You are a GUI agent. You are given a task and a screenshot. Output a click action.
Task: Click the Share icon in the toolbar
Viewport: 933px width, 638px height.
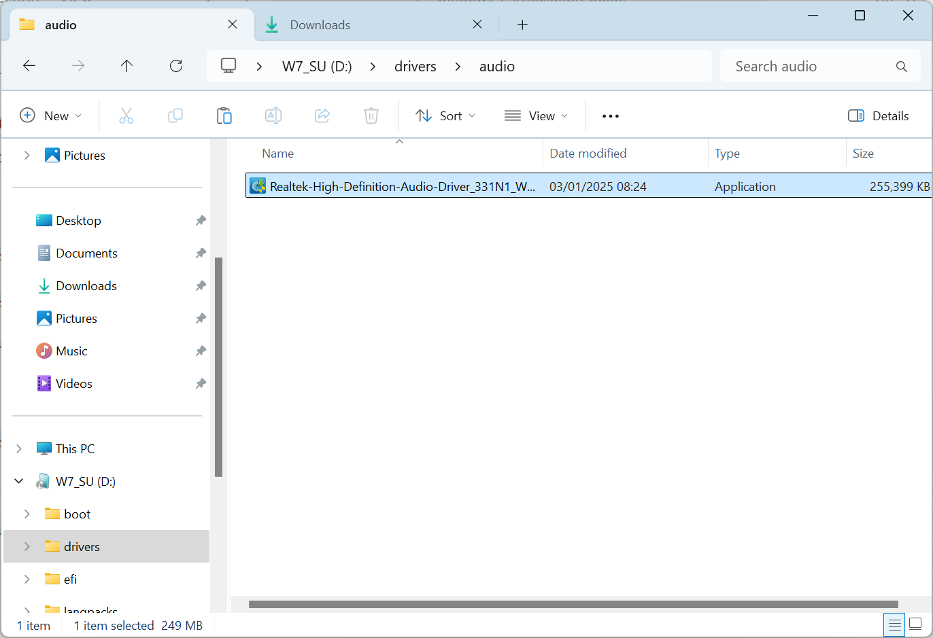click(x=322, y=116)
